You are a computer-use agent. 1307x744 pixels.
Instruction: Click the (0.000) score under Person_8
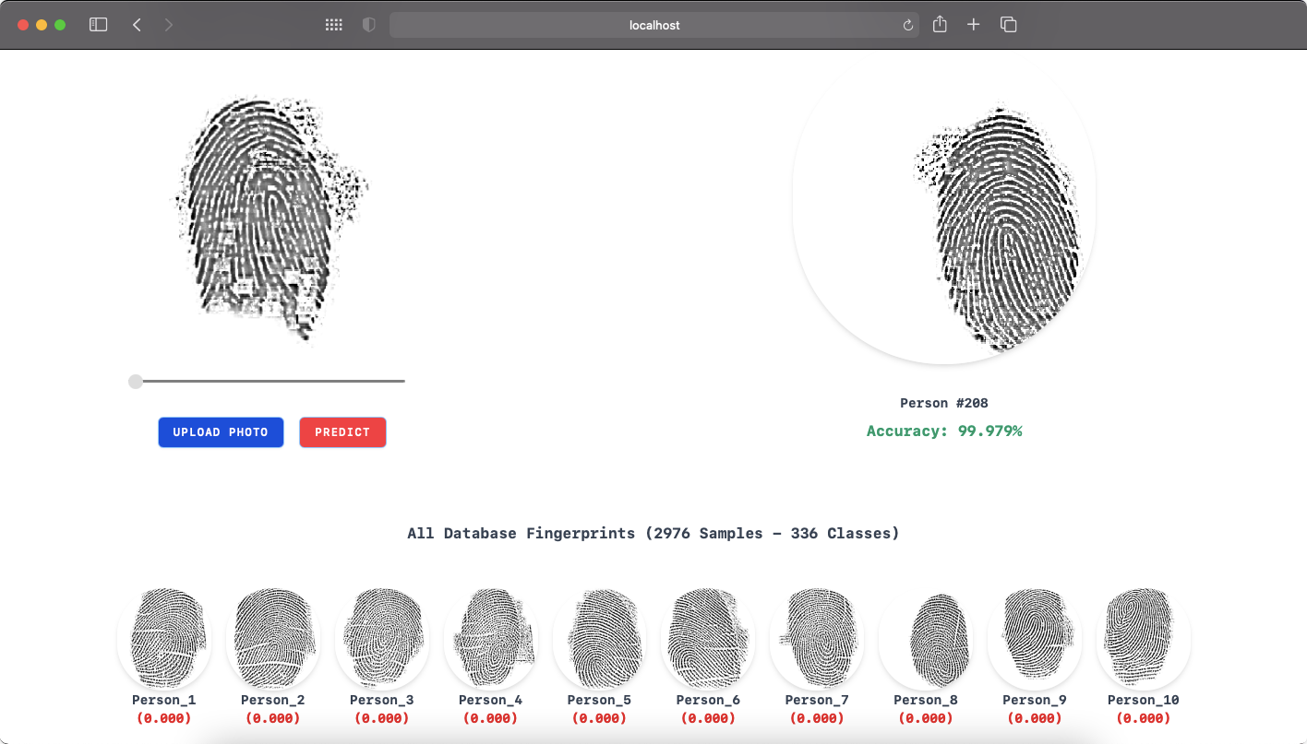(x=926, y=718)
